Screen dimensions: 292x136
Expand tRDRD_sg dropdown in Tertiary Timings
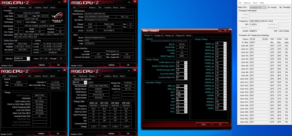225,43
